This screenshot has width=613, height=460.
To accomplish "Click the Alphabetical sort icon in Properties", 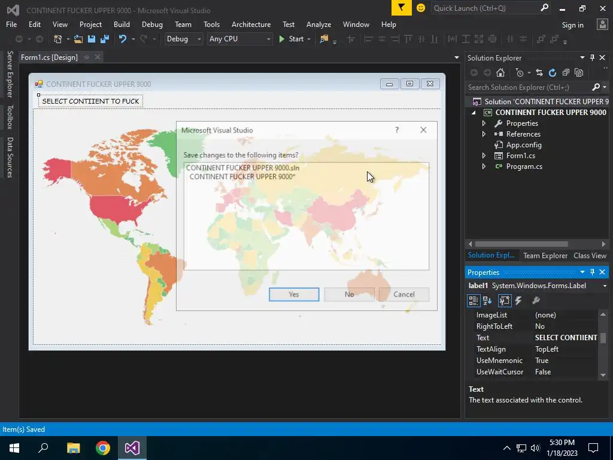I will pyautogui.click(x=487, y=301).
